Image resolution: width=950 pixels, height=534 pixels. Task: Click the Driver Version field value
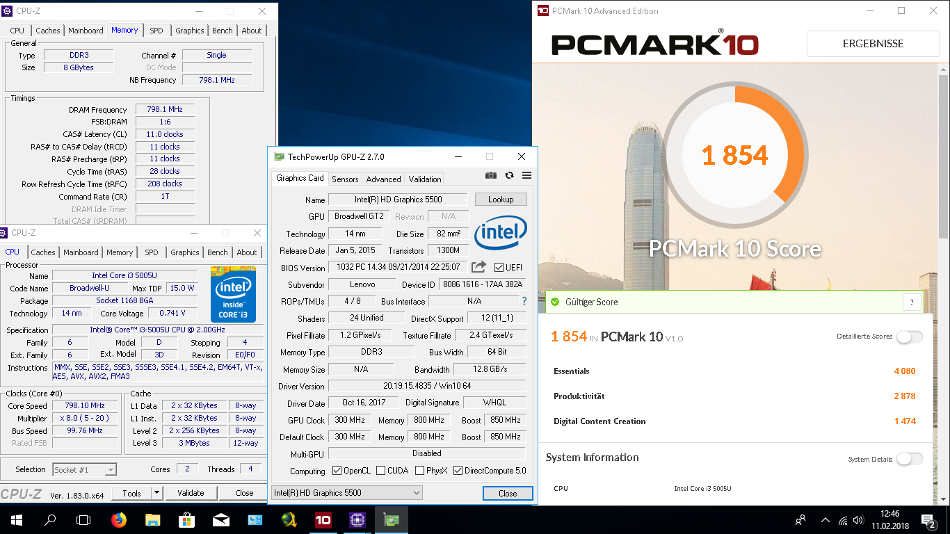427,386
